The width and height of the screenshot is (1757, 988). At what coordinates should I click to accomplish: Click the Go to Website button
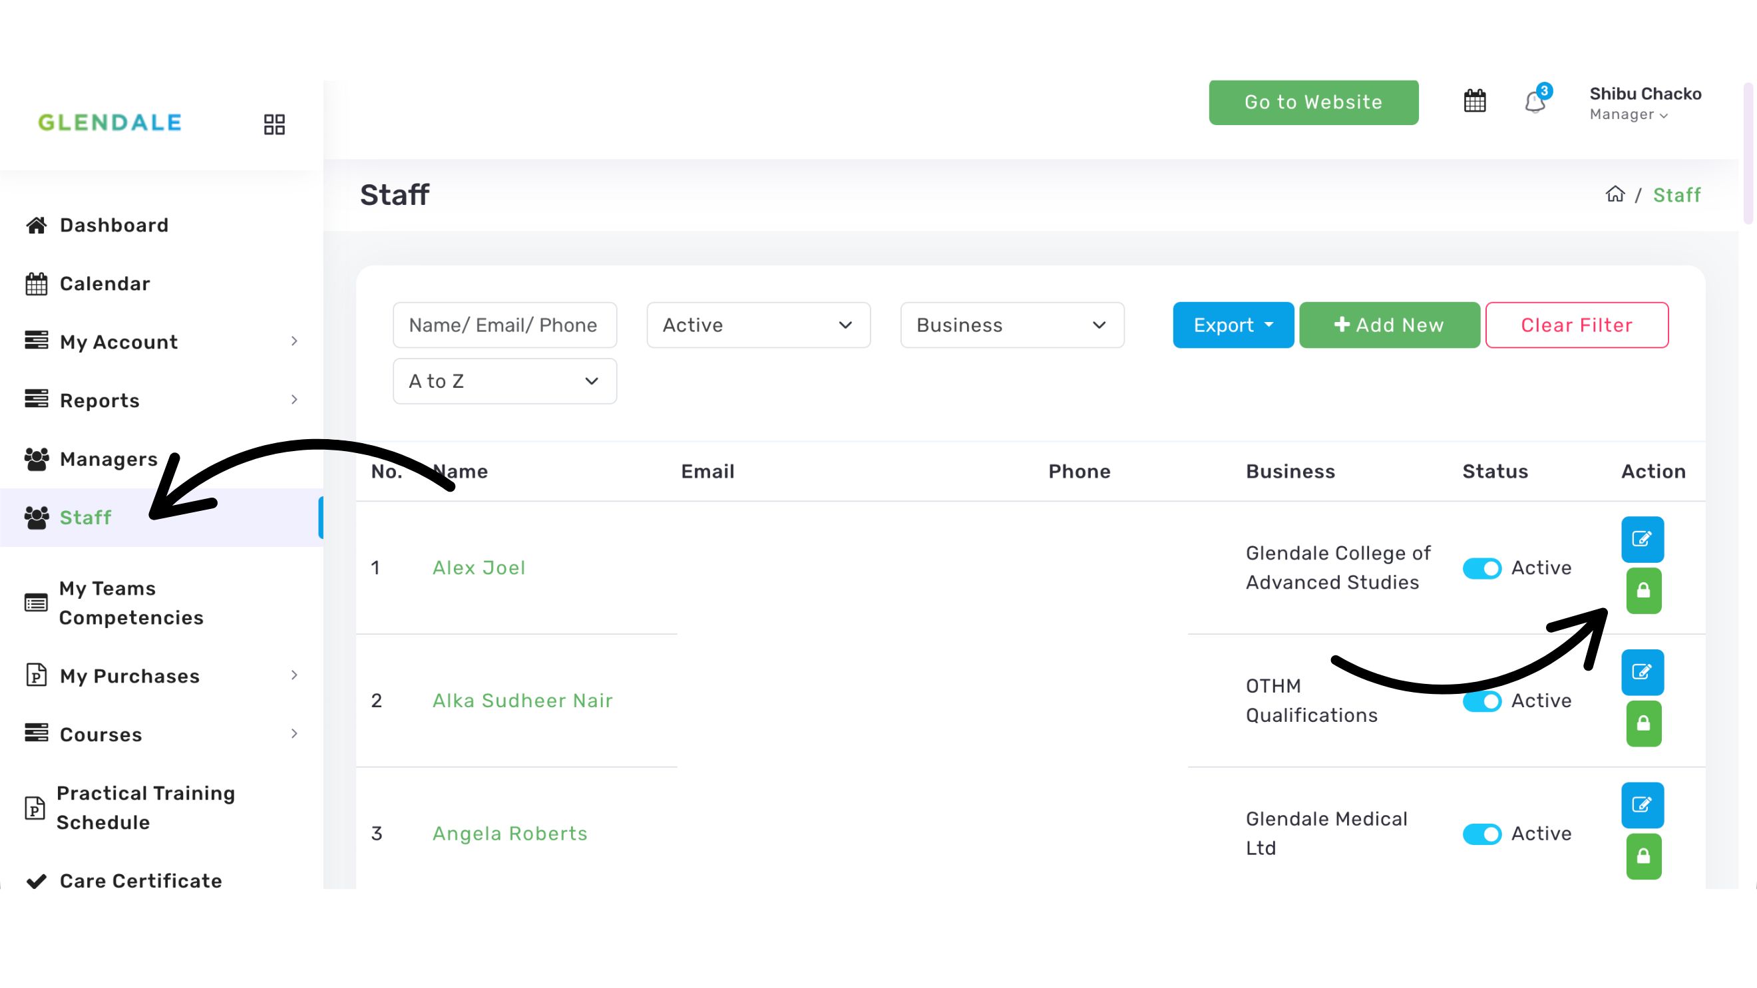coord(1313,102)
